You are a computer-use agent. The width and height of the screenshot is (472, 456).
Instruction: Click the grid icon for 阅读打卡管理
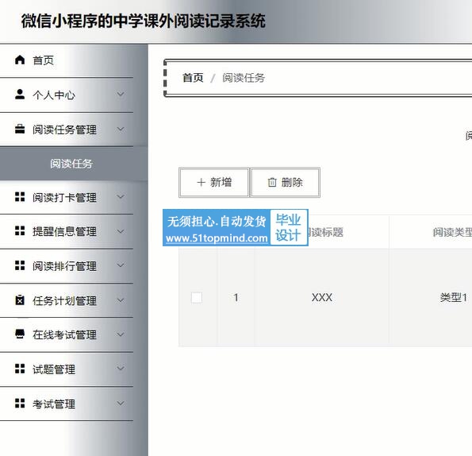click(x=20, y=197)
